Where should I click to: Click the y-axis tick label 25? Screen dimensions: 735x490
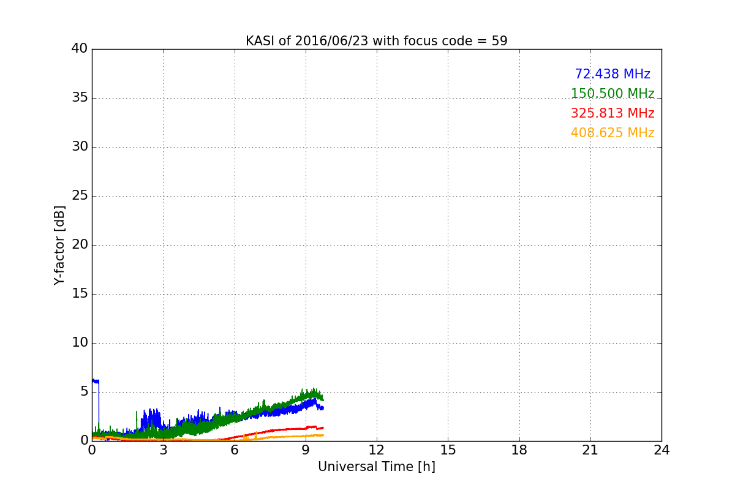pyautogui.click(x=80, y=196)
